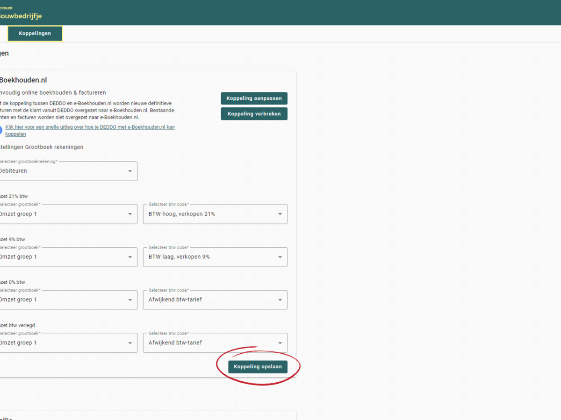
Task: Expand the grootboek dropdown under Omzet 21% btw
Action: point(130,214)
